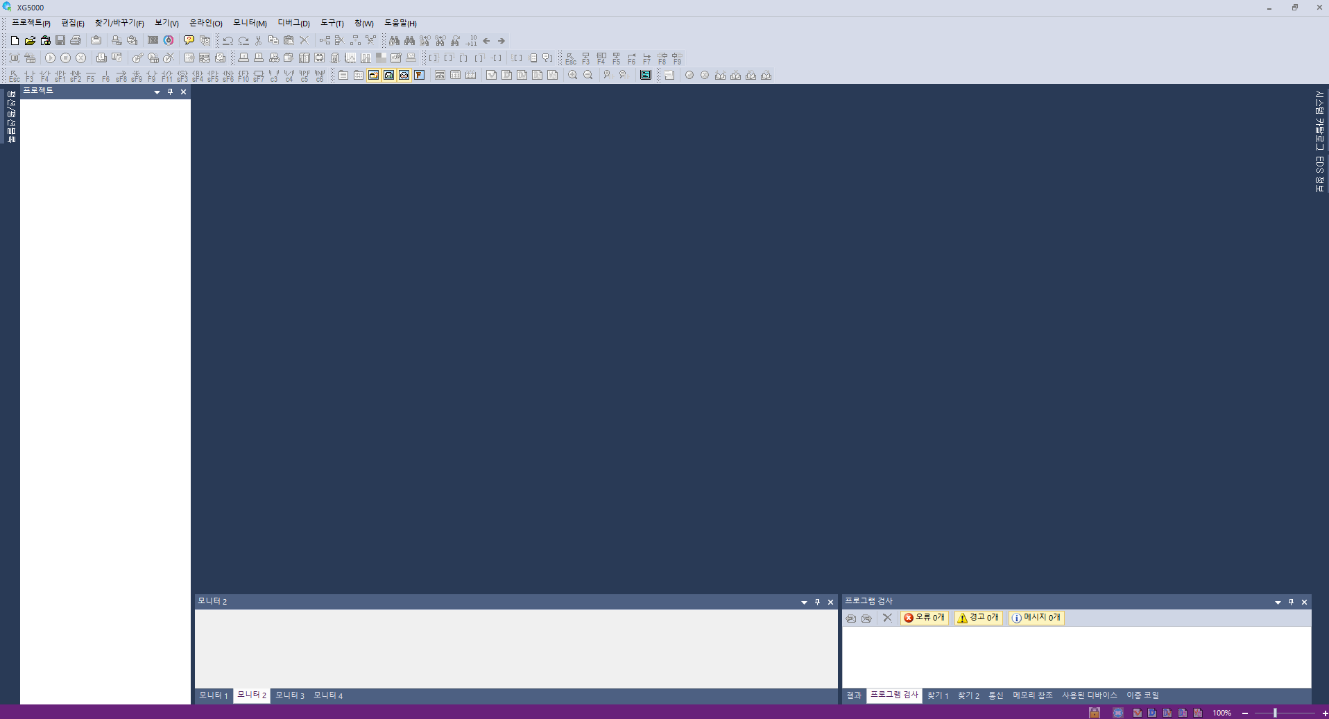Open the 도움말(H) menu
Viewport: 1329px width, 719px height.
400,23
